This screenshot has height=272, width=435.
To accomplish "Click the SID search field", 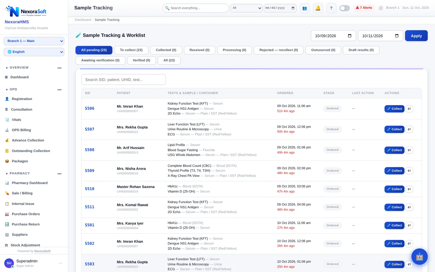I will point(123,80).
